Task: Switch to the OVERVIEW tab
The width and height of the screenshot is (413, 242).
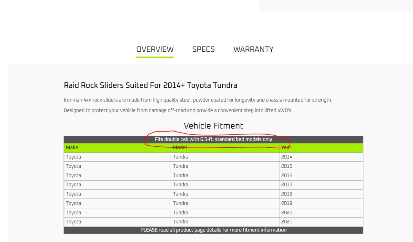Action: pyautogui.click(x=155, y=49)
